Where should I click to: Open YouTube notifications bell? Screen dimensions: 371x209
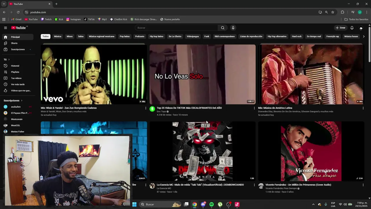352,28
